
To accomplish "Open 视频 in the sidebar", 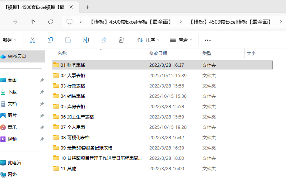I will [x=12, y=139].
